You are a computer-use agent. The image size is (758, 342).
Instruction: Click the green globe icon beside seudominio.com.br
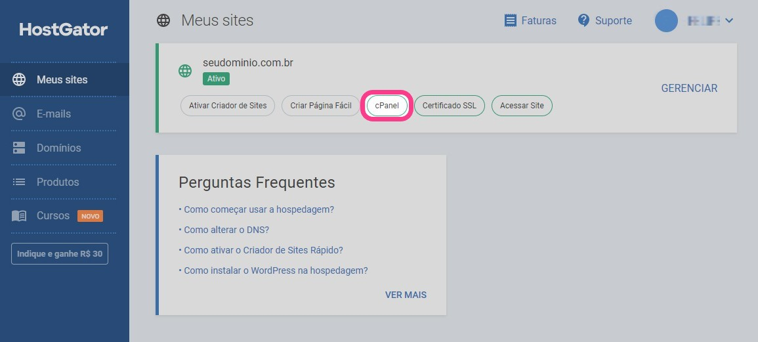185,71
